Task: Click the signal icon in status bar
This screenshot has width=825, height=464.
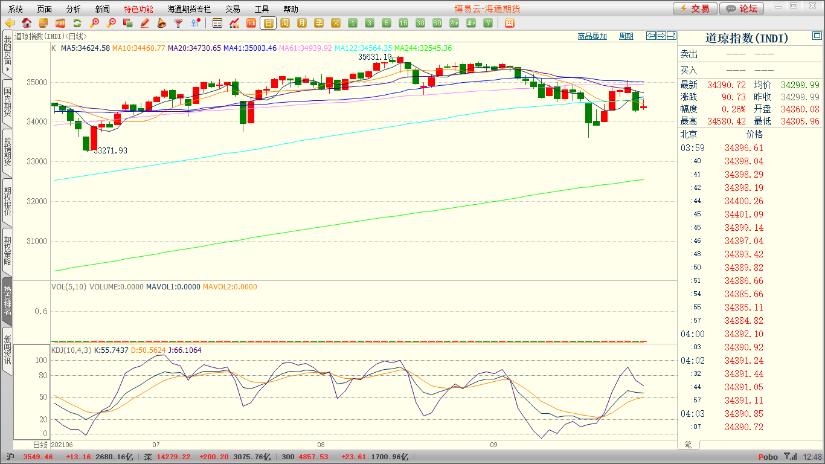Action: (790, 457)
